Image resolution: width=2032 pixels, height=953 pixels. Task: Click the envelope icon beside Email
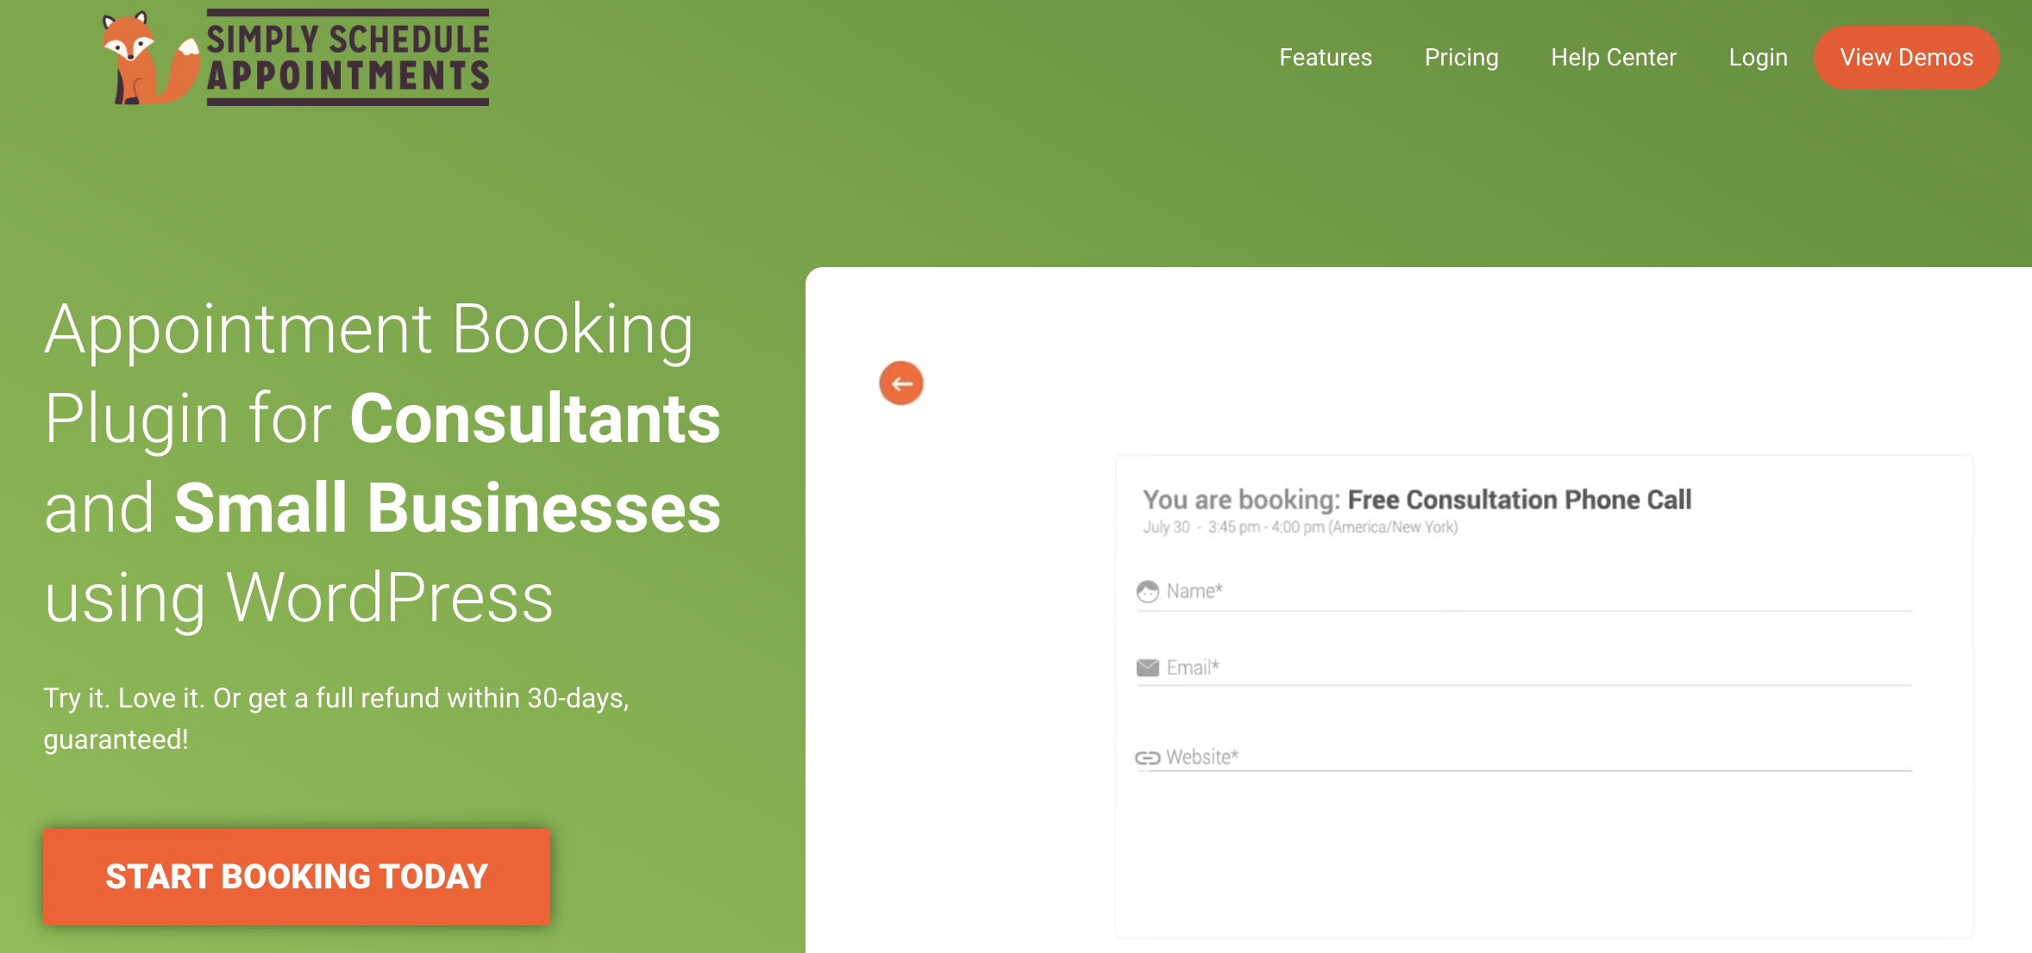pyautogui.click(x=1147, y=668)
